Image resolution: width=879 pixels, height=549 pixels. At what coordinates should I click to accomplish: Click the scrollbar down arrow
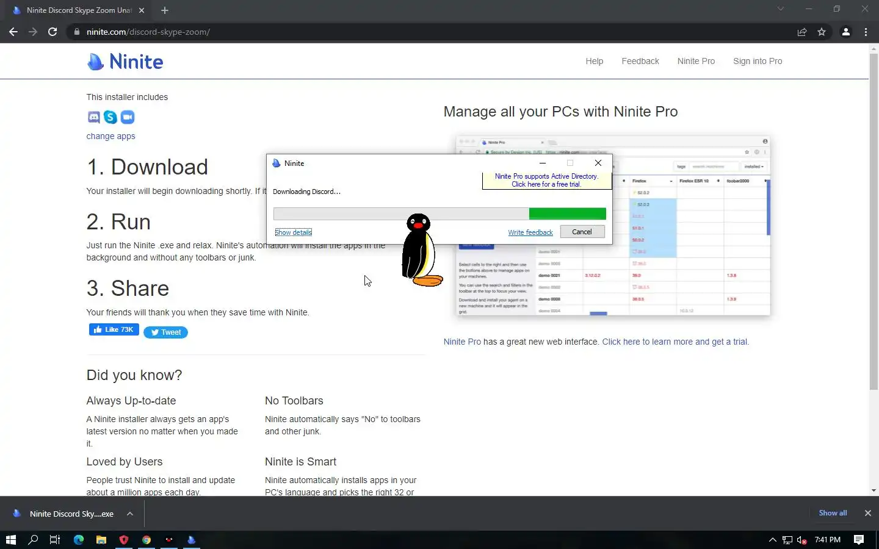point(874,490)
